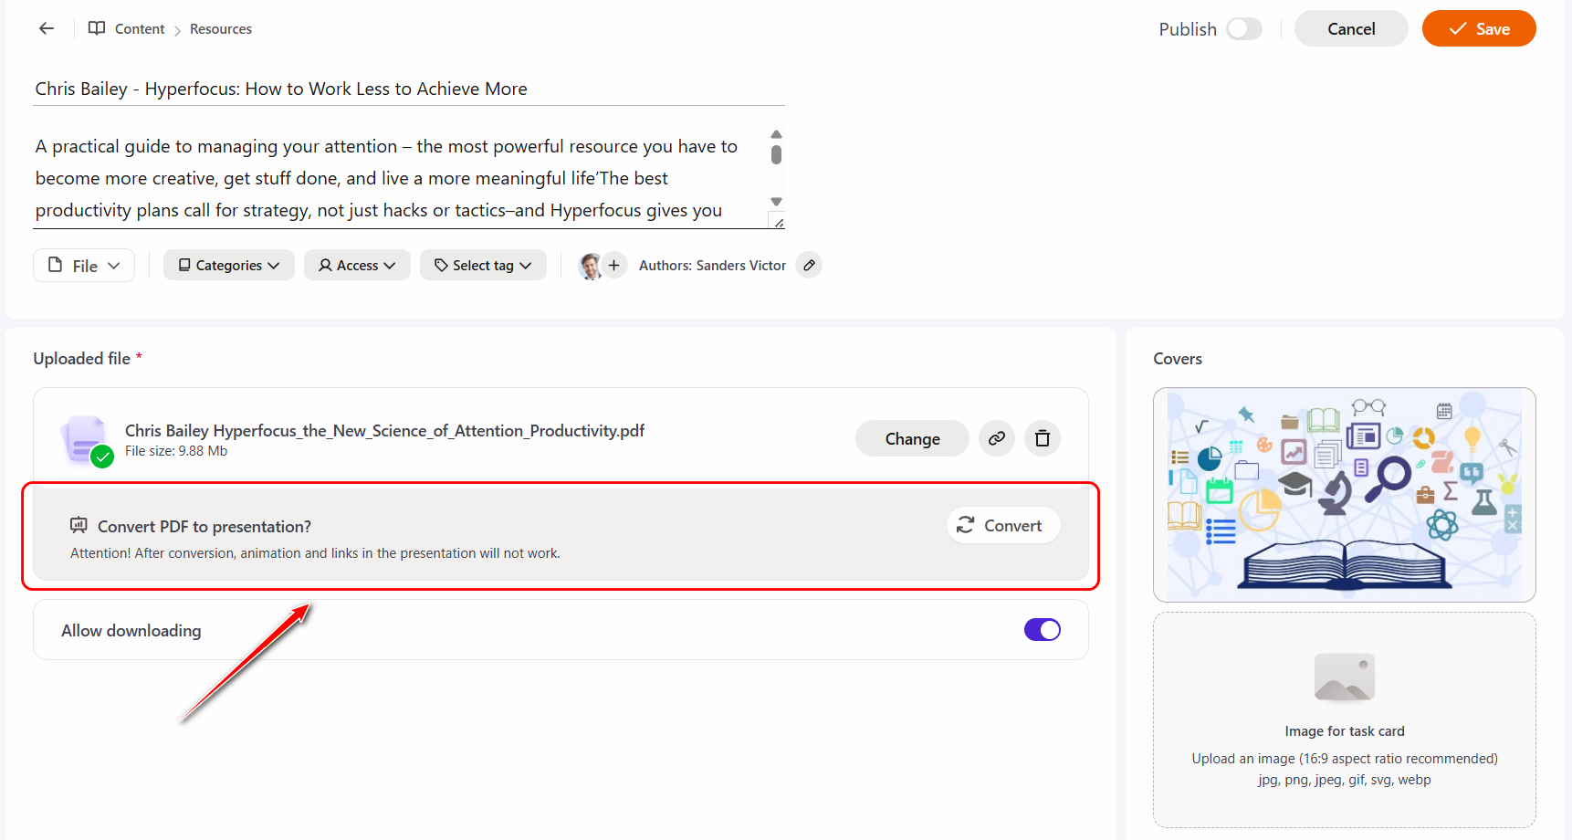Toggle the Allow downloading switch

point(1042,630)
